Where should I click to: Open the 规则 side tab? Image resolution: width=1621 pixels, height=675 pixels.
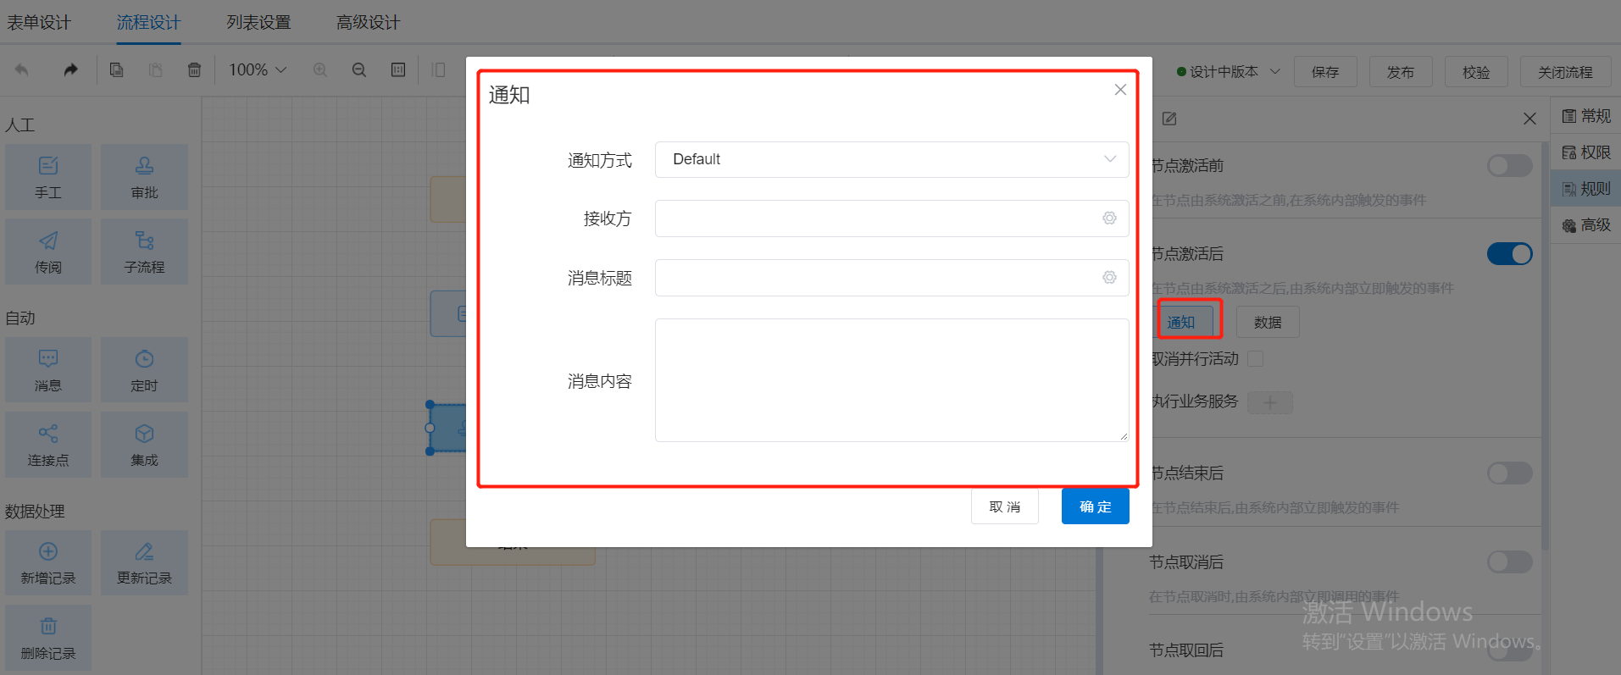[1586, 189]
